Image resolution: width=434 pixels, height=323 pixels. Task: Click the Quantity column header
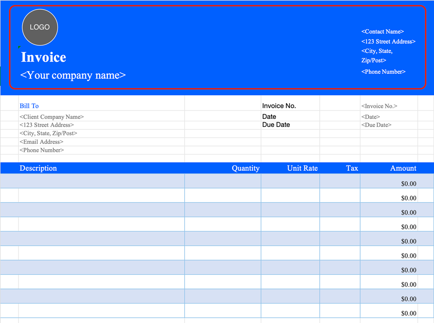pos(245,168)
